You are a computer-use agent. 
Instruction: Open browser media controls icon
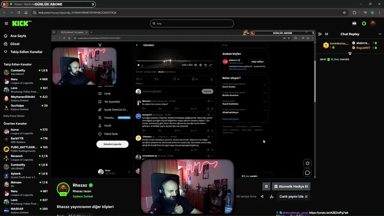pyautogui.click(x=365, y=13)
